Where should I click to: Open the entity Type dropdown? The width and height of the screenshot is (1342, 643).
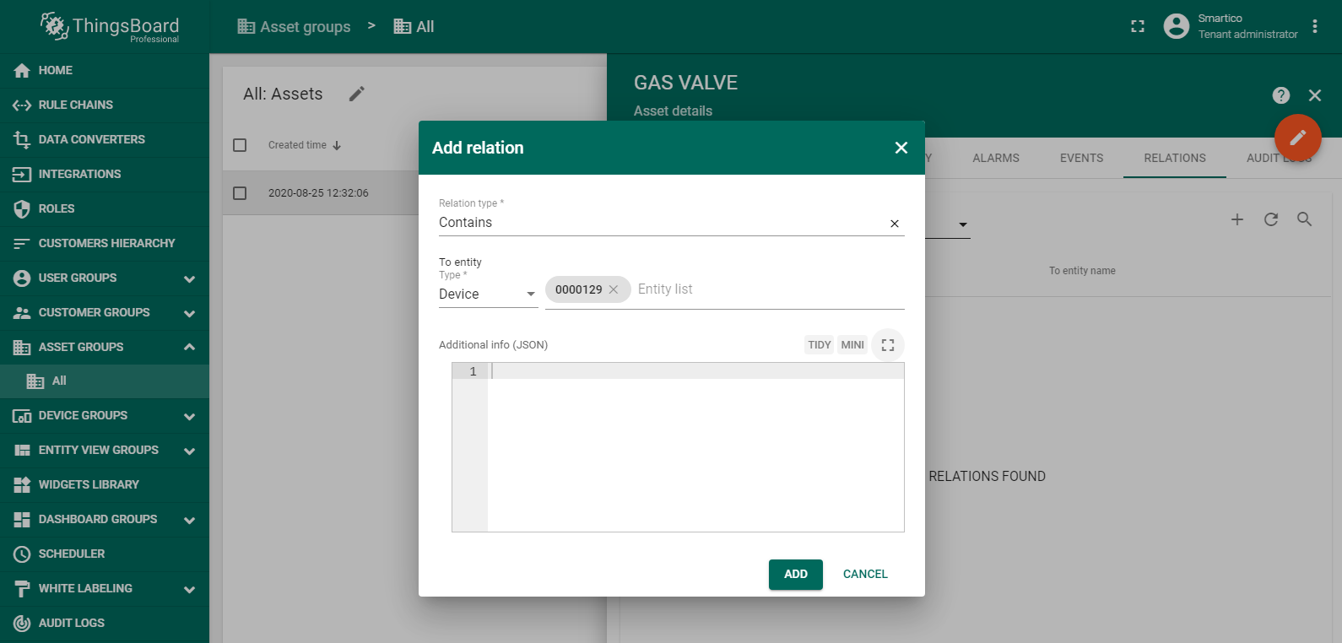[x=487, y=294]
